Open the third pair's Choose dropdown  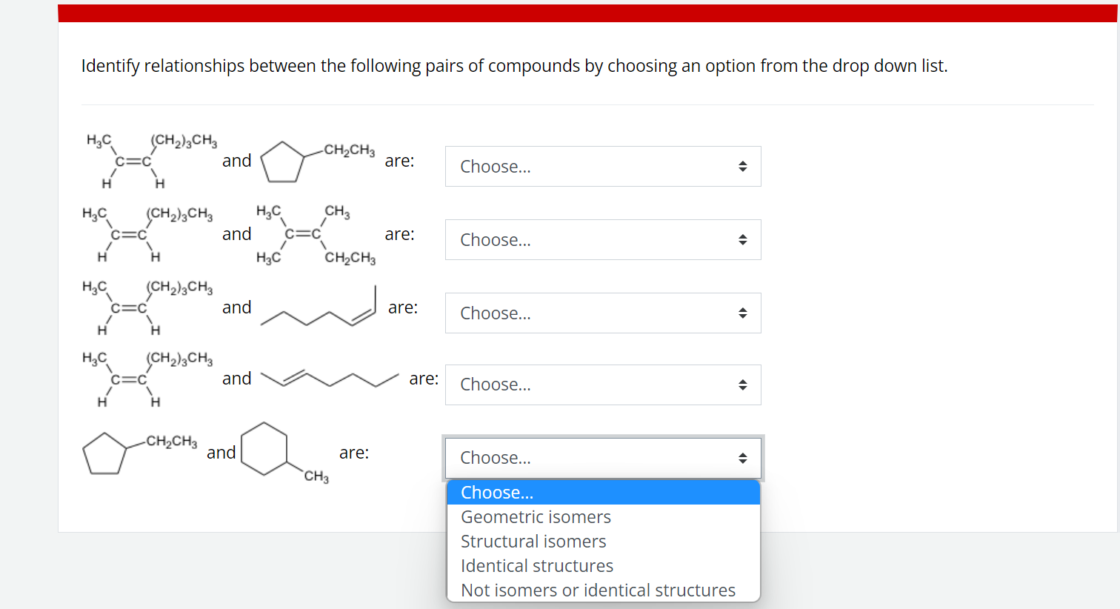pos(603,313)
